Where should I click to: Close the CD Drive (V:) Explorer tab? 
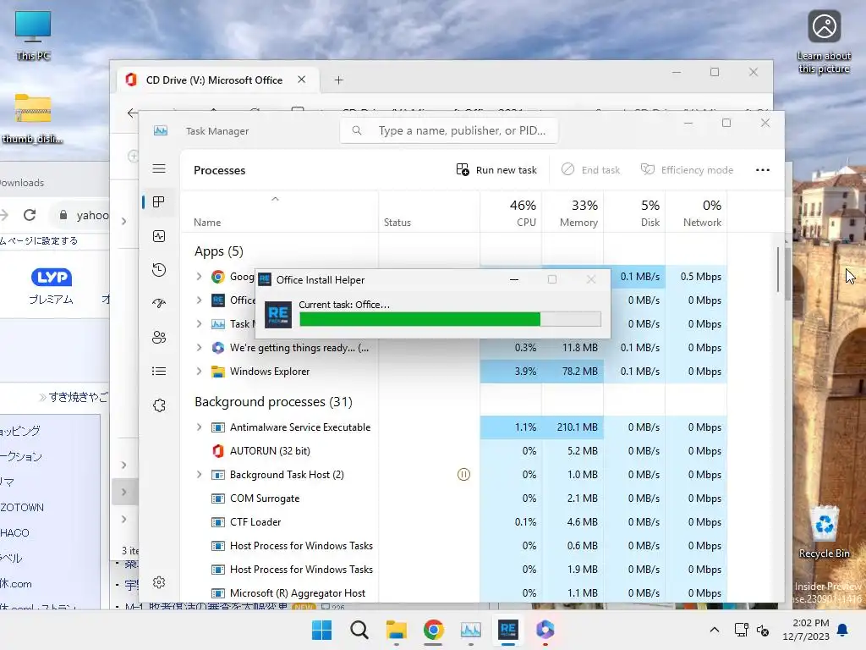click(302, 80)
